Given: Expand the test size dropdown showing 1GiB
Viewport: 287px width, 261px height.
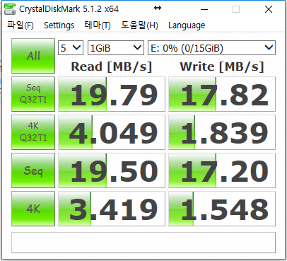Looking at the screenshot, I should click(x=116, y=48).
